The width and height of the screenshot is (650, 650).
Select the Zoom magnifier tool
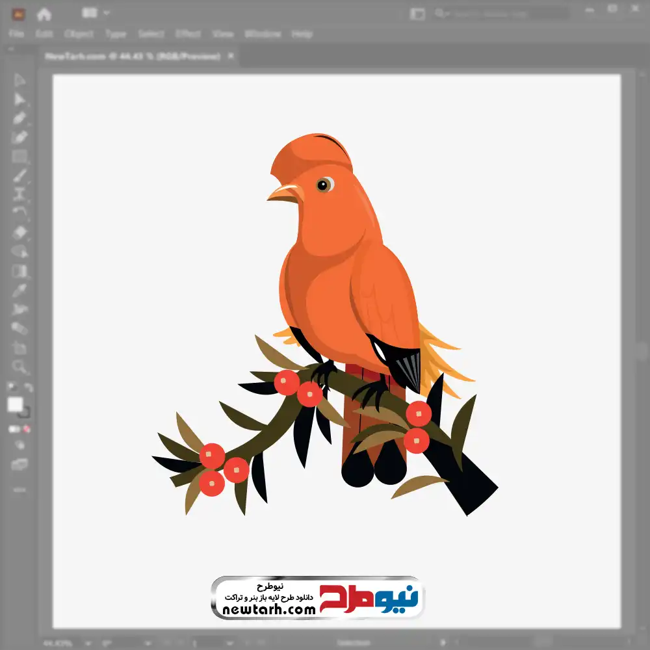[x=19, y=367]
